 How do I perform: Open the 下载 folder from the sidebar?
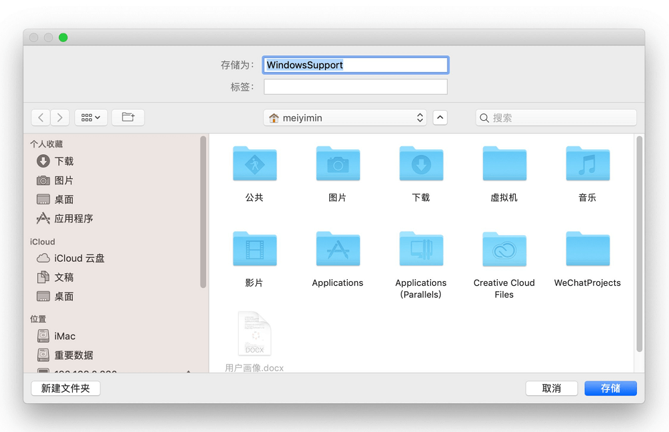[57, 161]
